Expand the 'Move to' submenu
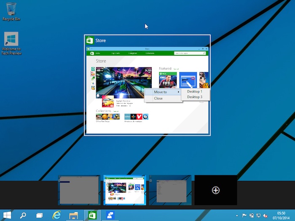The width and height of the screenshot is (295, 221). click(163, 92)
